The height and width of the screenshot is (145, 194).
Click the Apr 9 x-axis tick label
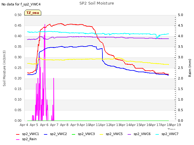click(75, 125)
